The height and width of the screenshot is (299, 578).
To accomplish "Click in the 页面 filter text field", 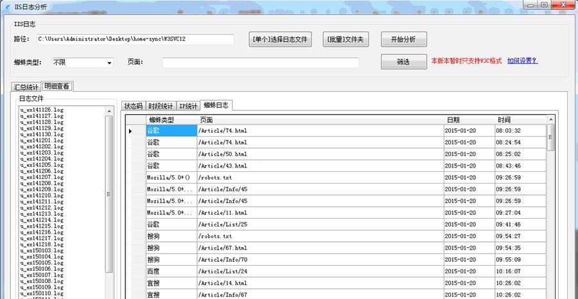I will point(260,63).
